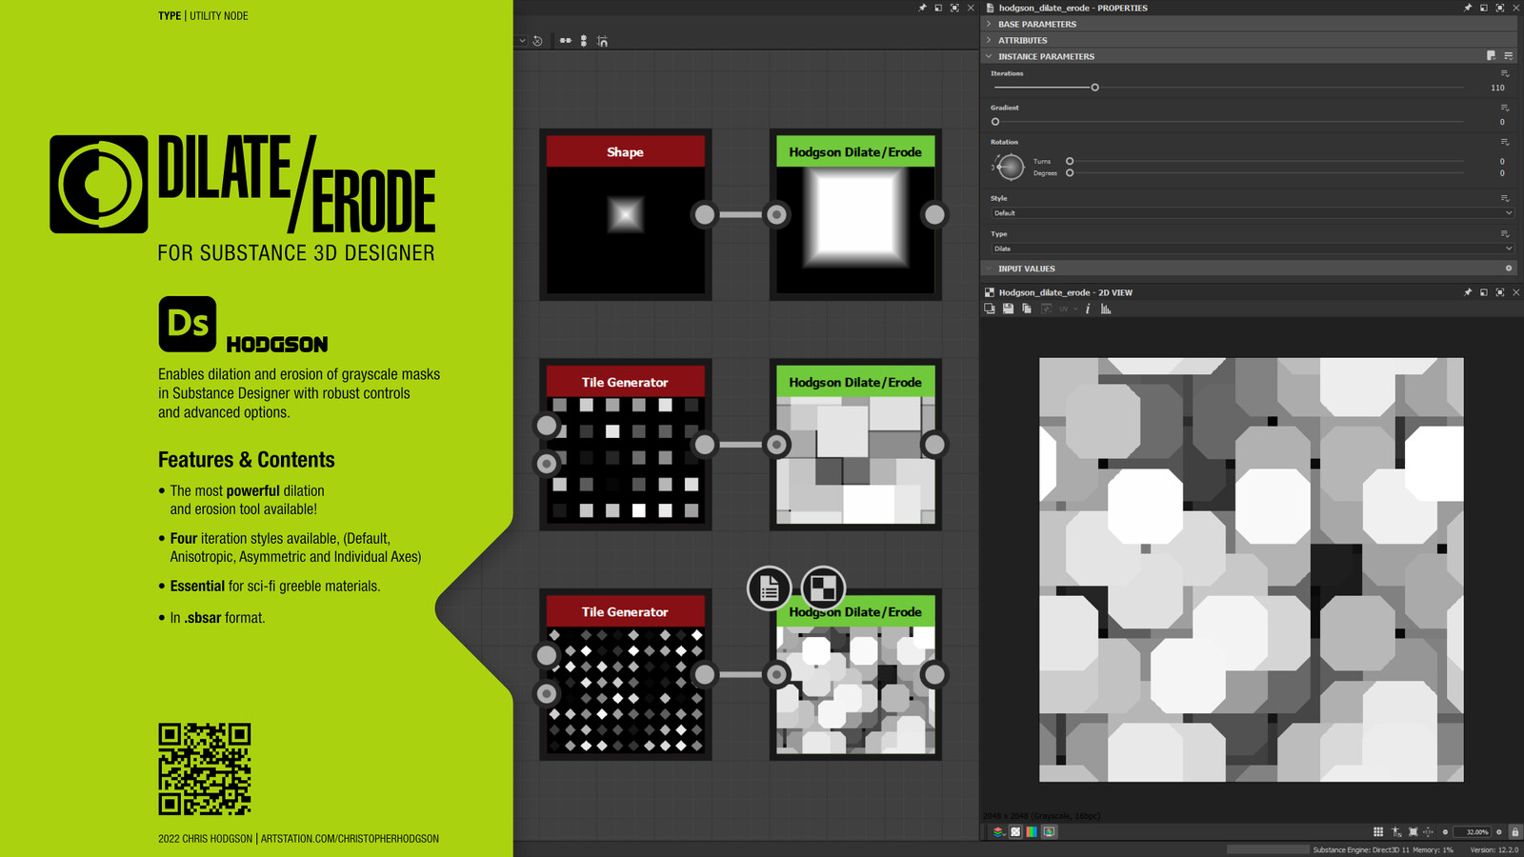Select the middle Tile Generator node
This screenshot has width=1524, height=857.
(x=626, y=444)
